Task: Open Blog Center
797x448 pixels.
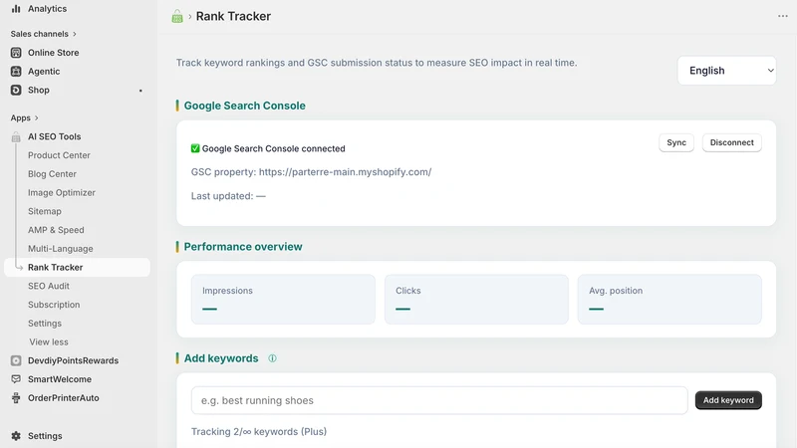Action: 52,174
